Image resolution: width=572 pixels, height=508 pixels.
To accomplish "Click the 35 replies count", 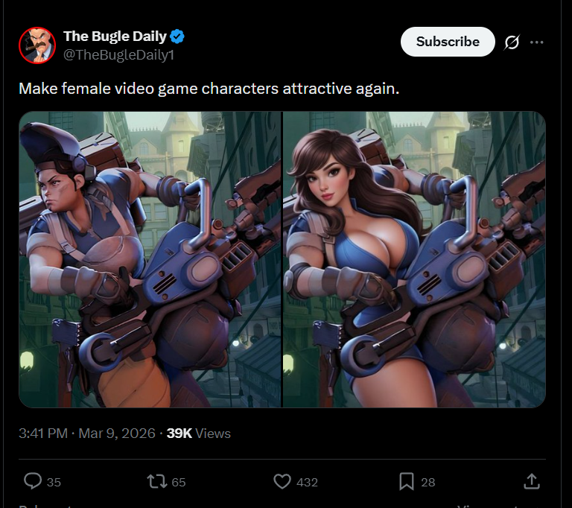I will (54, 483).
